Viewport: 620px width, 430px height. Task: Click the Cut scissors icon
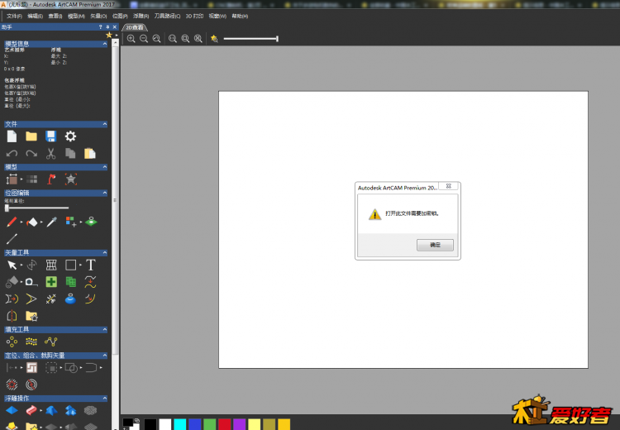[x=50, y=154]
